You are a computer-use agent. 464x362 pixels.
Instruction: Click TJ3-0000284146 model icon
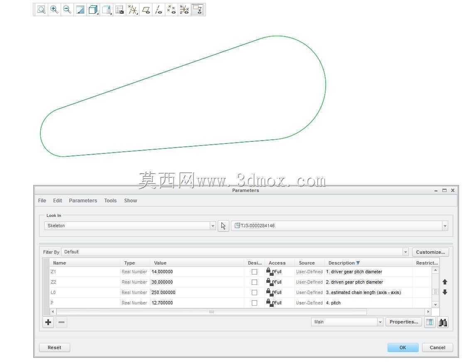(237, 226)
